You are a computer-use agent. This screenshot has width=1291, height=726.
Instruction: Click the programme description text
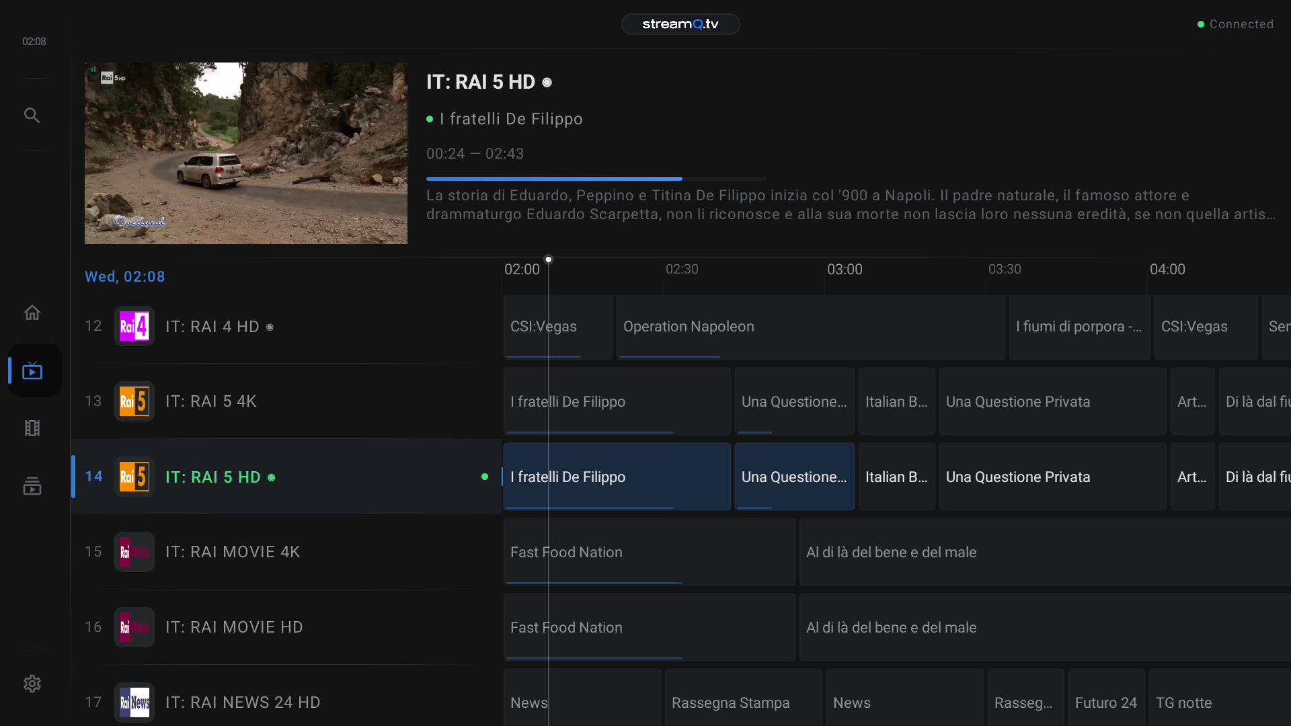click(x=851, y=205)
